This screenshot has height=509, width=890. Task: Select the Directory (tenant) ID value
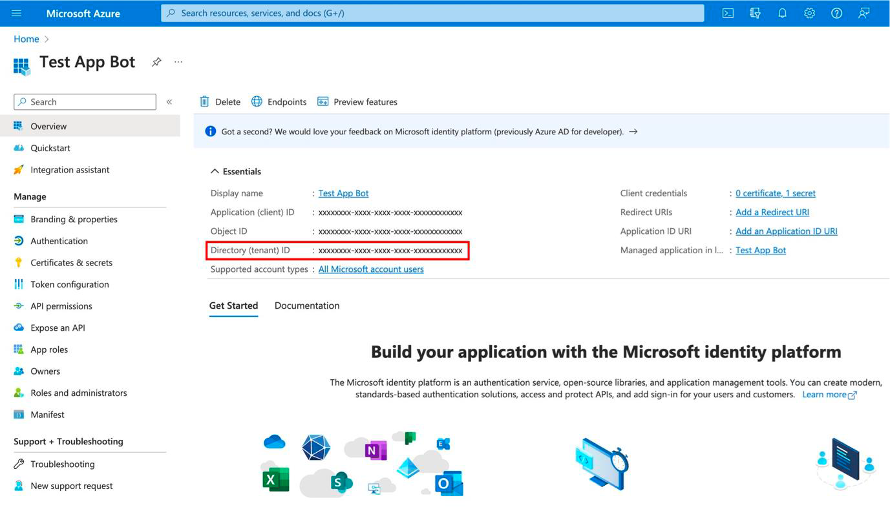[390, 250]
